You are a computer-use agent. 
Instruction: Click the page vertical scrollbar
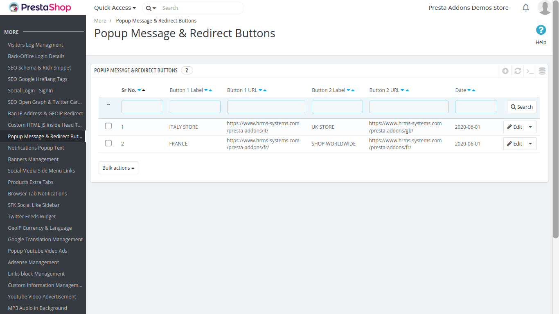pyautogui.click(x=555, y=123)
